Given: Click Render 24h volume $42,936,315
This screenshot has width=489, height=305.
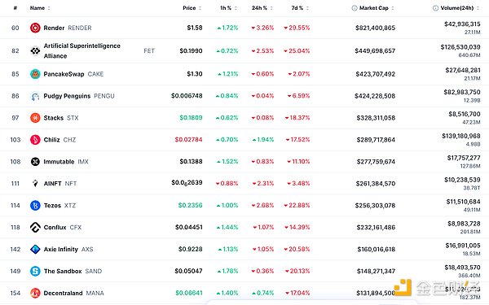Looking at the screenshot, I should [x=462, y=24].
